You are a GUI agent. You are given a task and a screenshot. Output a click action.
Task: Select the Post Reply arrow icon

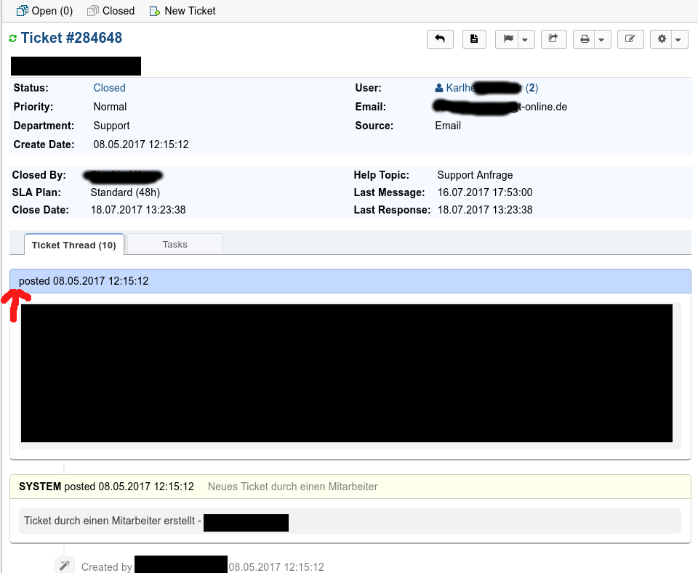439,38
